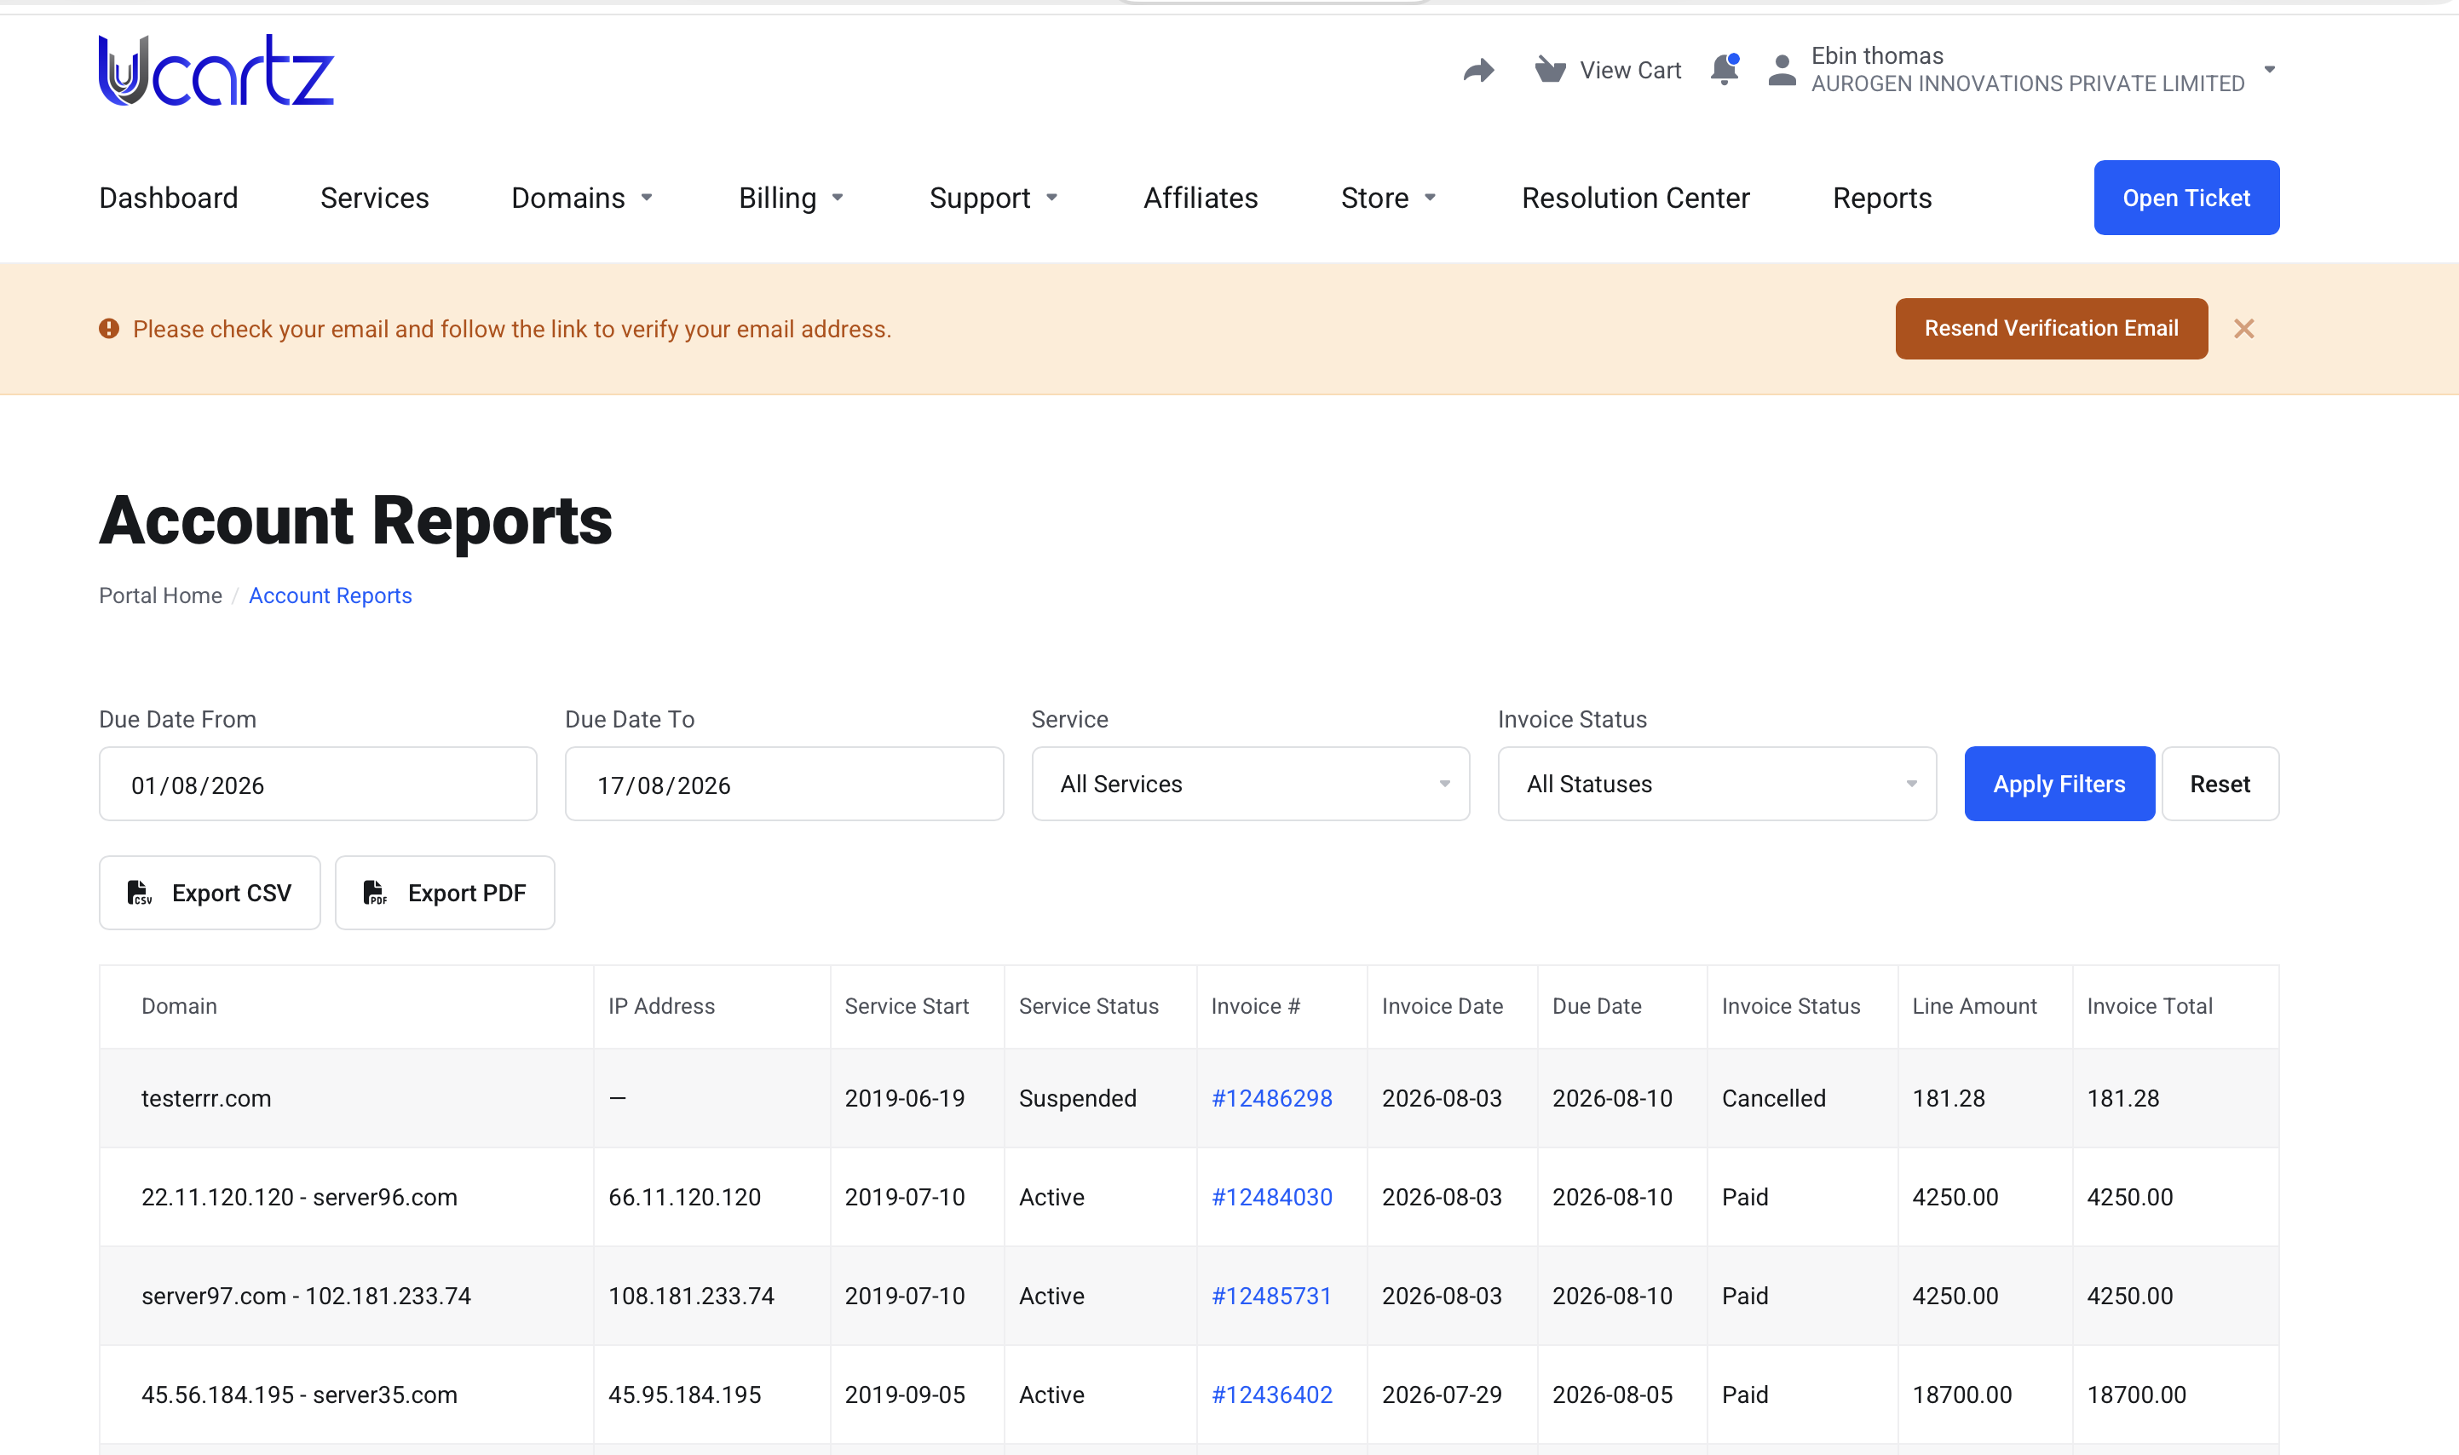
Task: Click the CSV file icon on the export button
Action: [139, 892]
